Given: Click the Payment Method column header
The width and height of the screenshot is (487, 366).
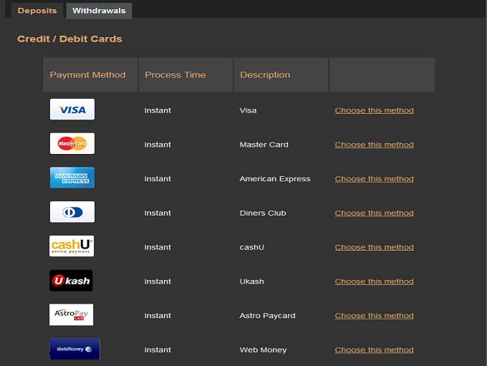Looking at the screenshot, I should click(87, 74).
